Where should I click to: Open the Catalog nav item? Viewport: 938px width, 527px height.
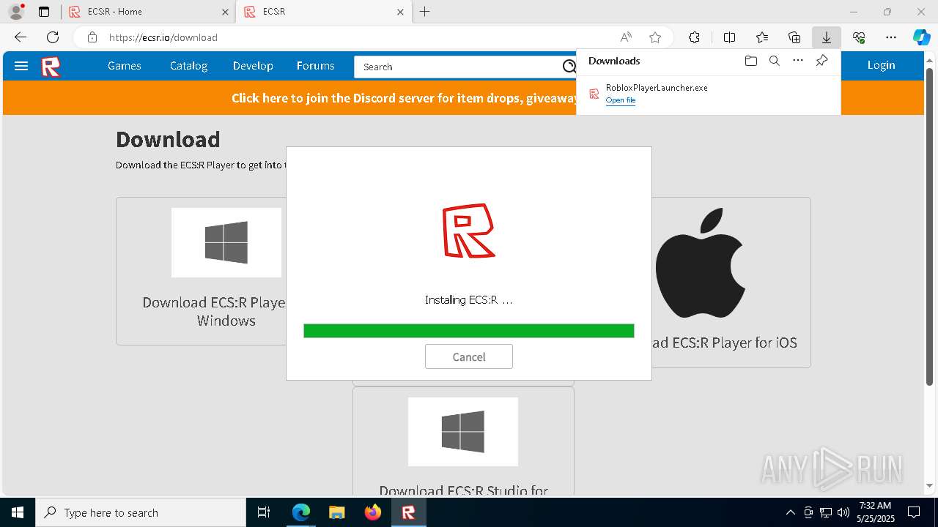pyautogui.click(x=188, y=66)
